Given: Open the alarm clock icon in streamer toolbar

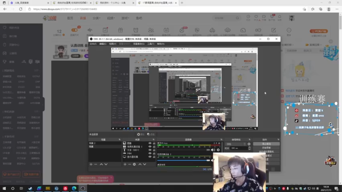Looking at the screenshot, I should 136,30.
